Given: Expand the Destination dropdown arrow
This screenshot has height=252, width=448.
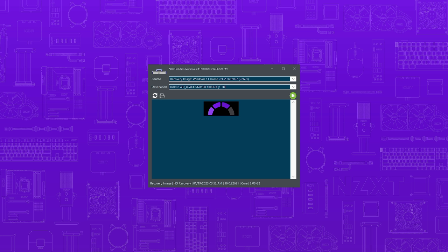Looking at the screenshot, I should 293,87.
